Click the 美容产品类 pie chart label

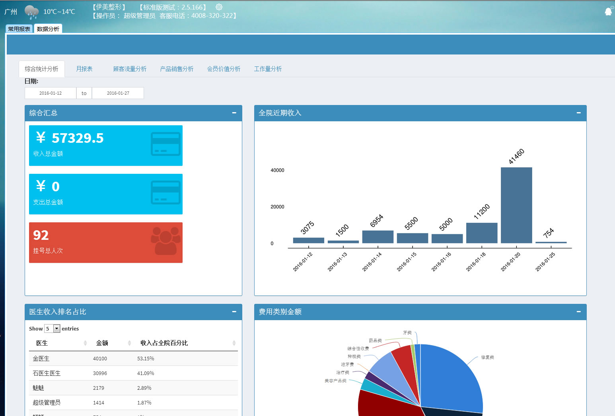[335, 381]
